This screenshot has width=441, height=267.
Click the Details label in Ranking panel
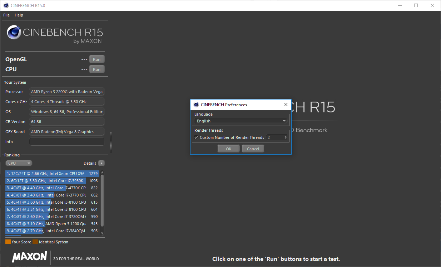[x=90, y=163]
